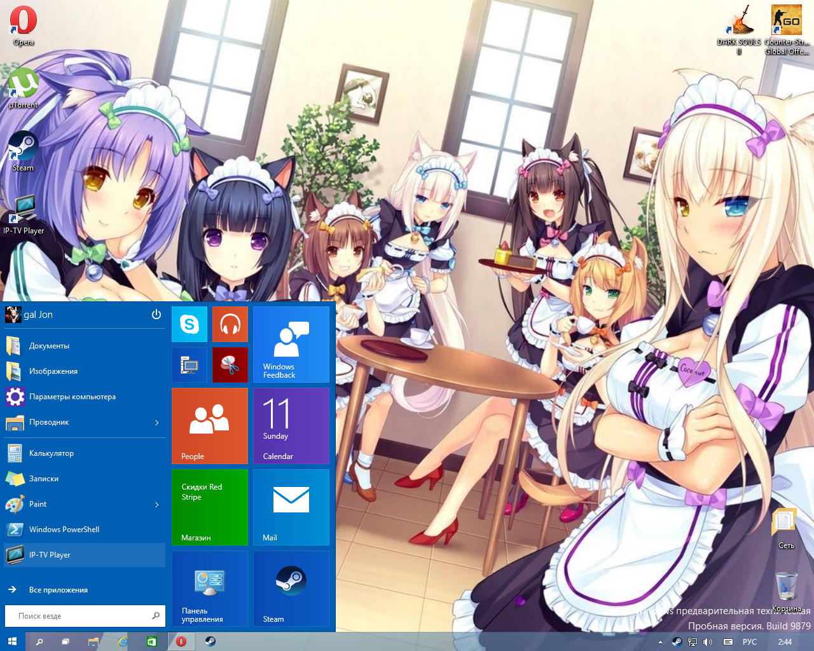Viewport: 814px width, 651px height.
Task: Open Документы from Start menu
Action: [85, 346]
